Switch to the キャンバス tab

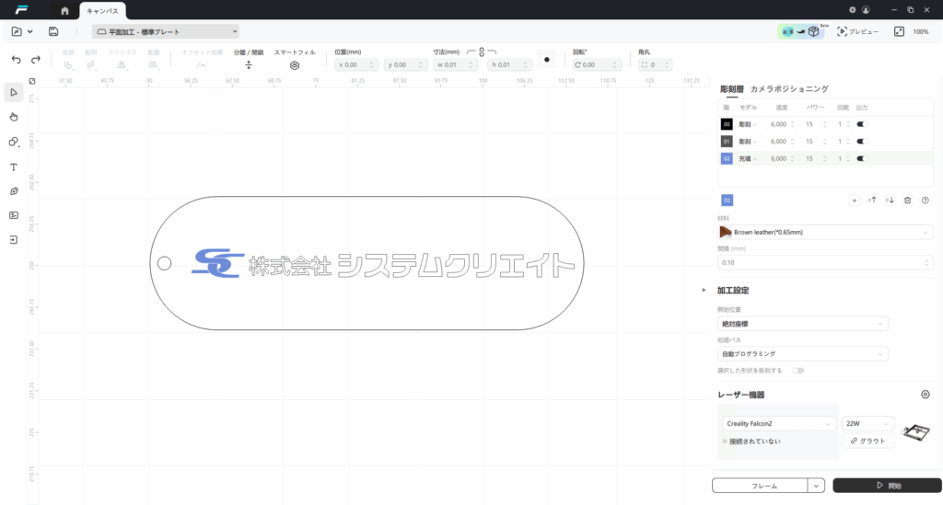click(x=102, y=11)
